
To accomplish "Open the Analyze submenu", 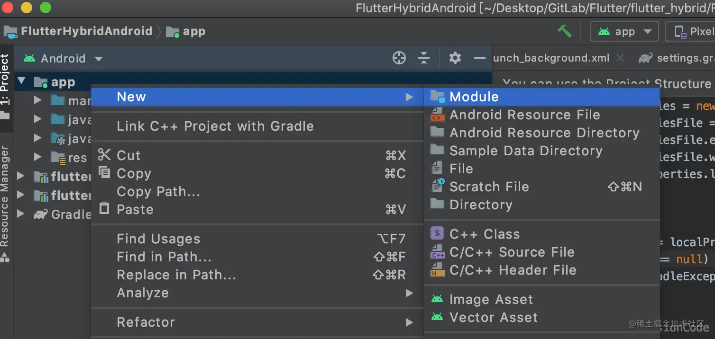I will click(256, 293).
